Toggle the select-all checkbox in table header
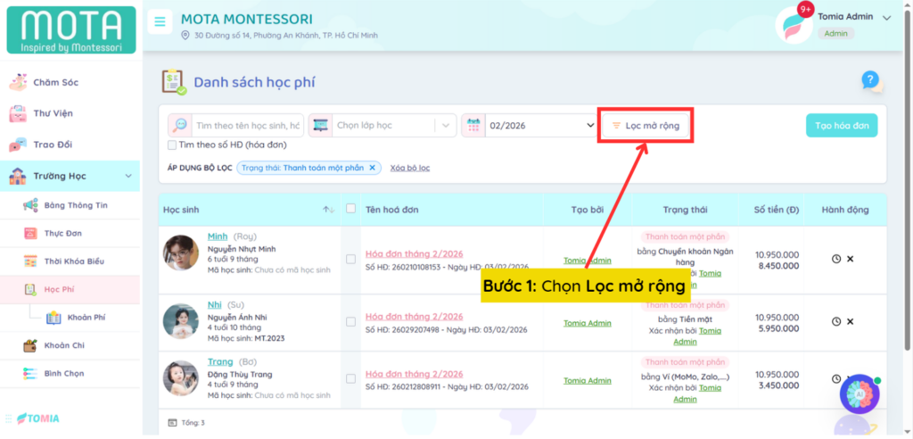This screenshot has height=439, width=913. (350, 209)
